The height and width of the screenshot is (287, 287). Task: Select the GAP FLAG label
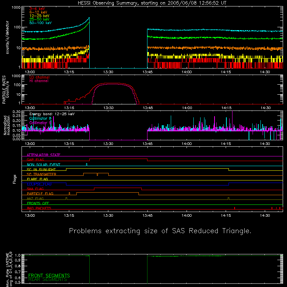[x=35, y=160]
